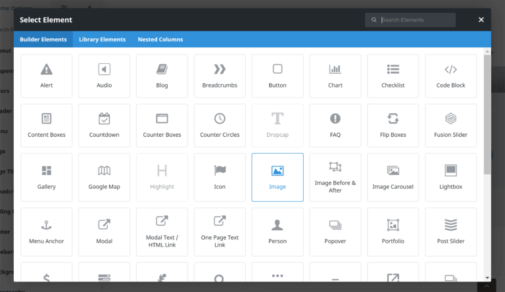Close the Select Element dialog
Viewport: 505px width, 292px height.
(x=481, y=20)
